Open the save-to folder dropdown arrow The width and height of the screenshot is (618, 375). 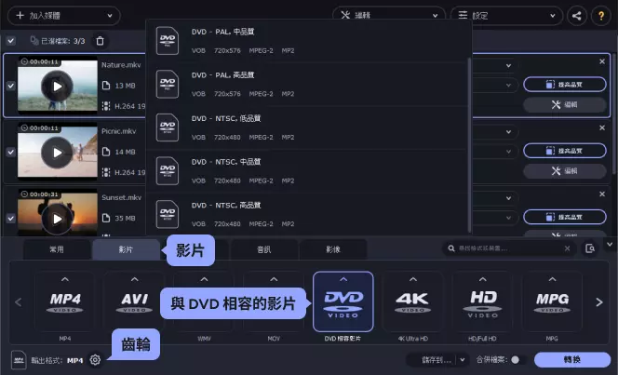click(x=463, y=359)
